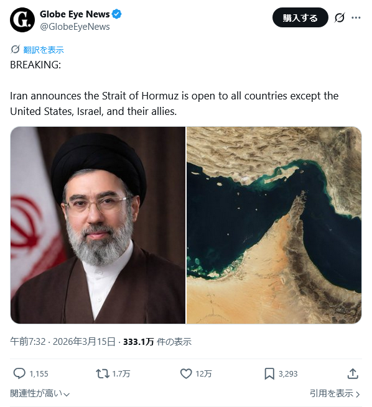Click the 購入する subscribe button

pos(300,17)
